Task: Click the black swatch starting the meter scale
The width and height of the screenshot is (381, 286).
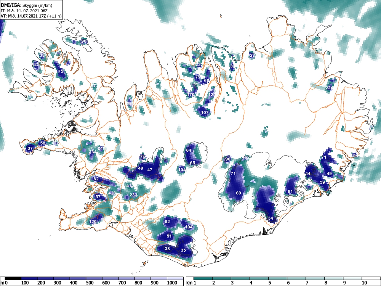Action: pyautogui.click(x=13, y=278)
